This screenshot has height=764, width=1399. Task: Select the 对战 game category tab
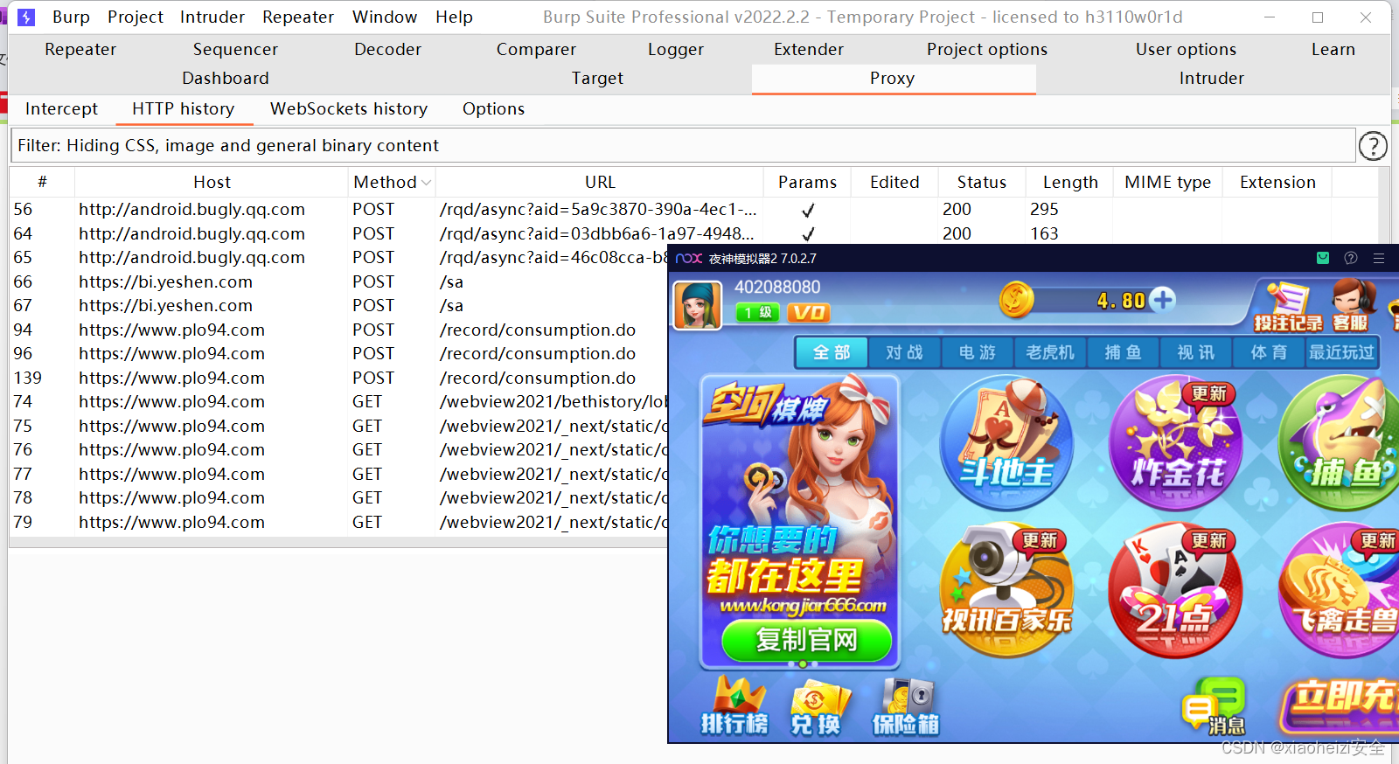click(904, 352)
